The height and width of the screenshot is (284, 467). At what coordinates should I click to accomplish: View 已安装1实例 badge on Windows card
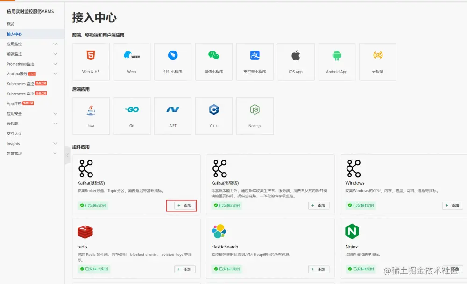click(361, 205)
